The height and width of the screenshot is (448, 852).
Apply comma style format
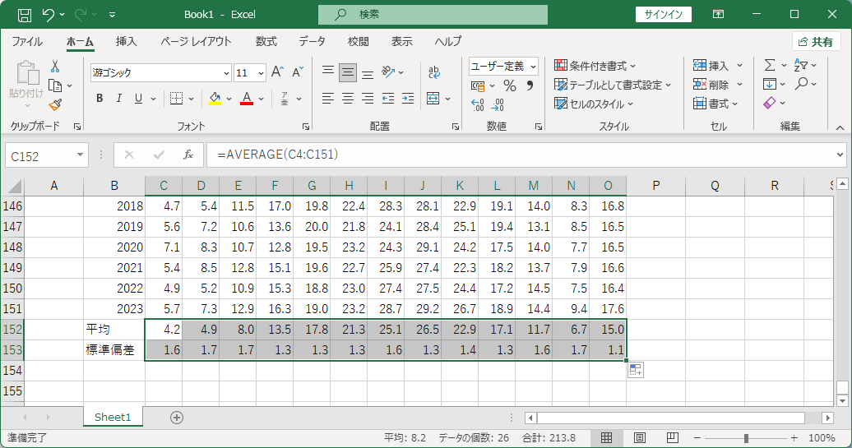(530, 85)
